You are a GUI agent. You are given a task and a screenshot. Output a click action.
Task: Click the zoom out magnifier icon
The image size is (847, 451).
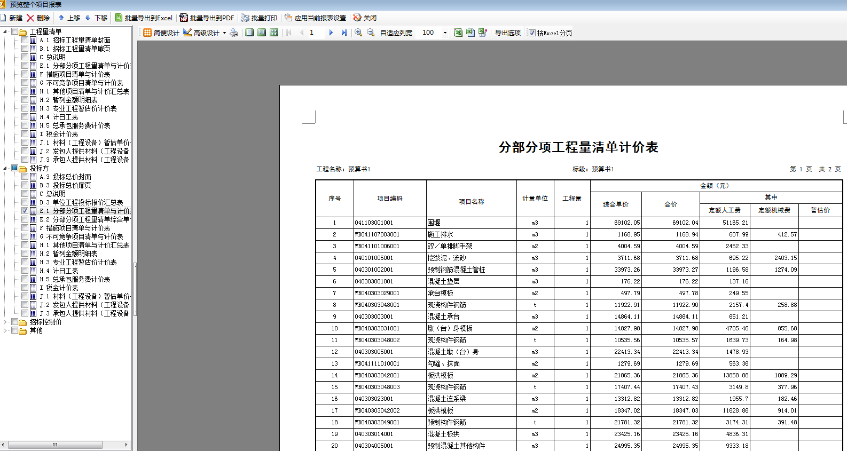click(x=371, y=33)
